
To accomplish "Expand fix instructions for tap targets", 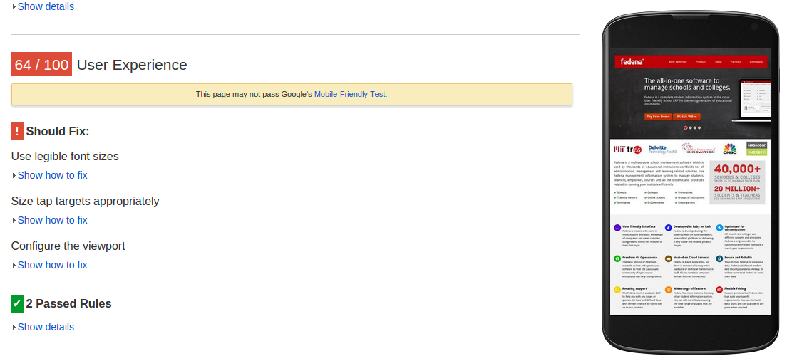I will 52,220.
